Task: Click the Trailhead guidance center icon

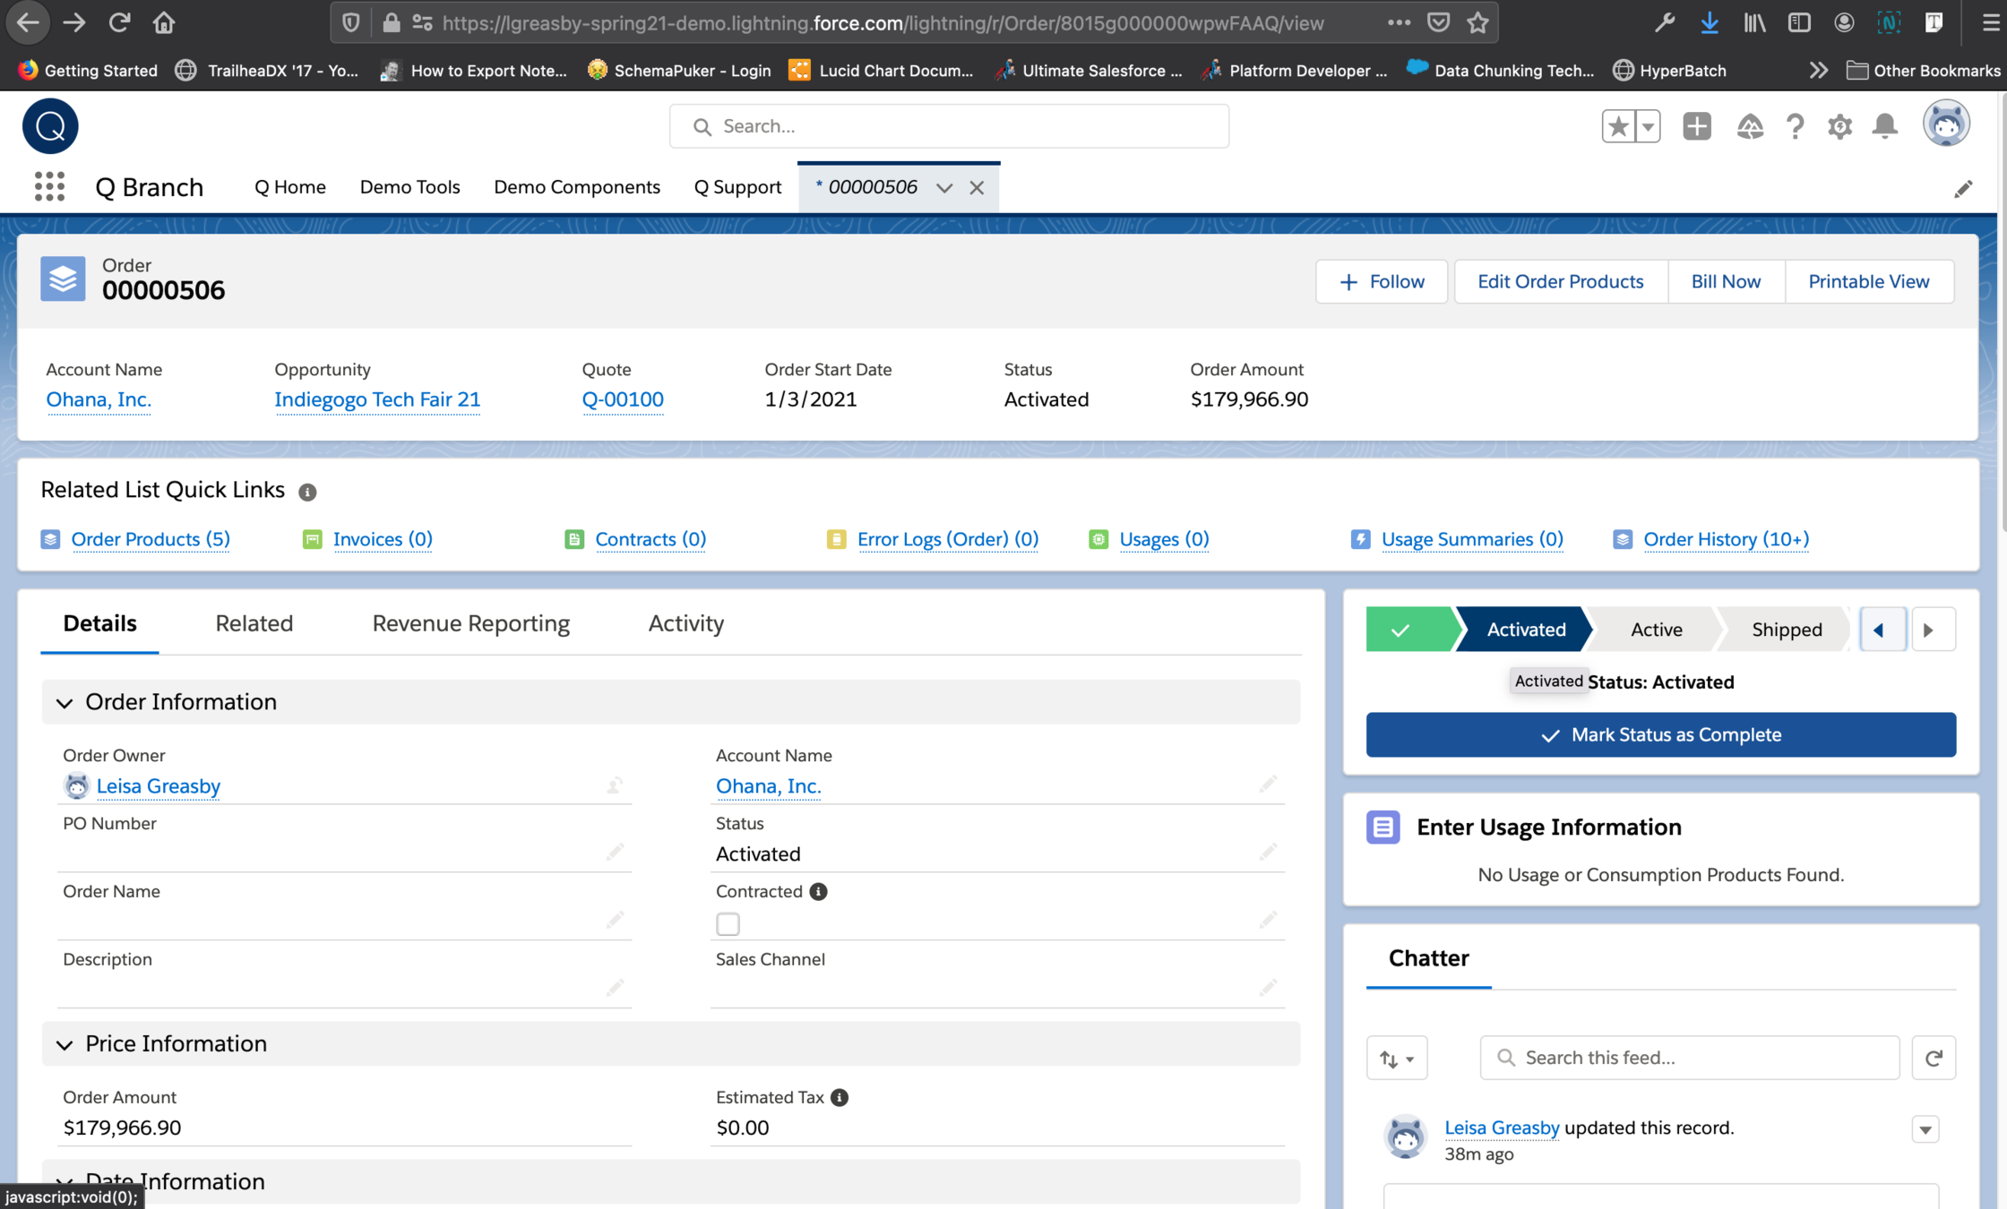Action: point(1749,126)
